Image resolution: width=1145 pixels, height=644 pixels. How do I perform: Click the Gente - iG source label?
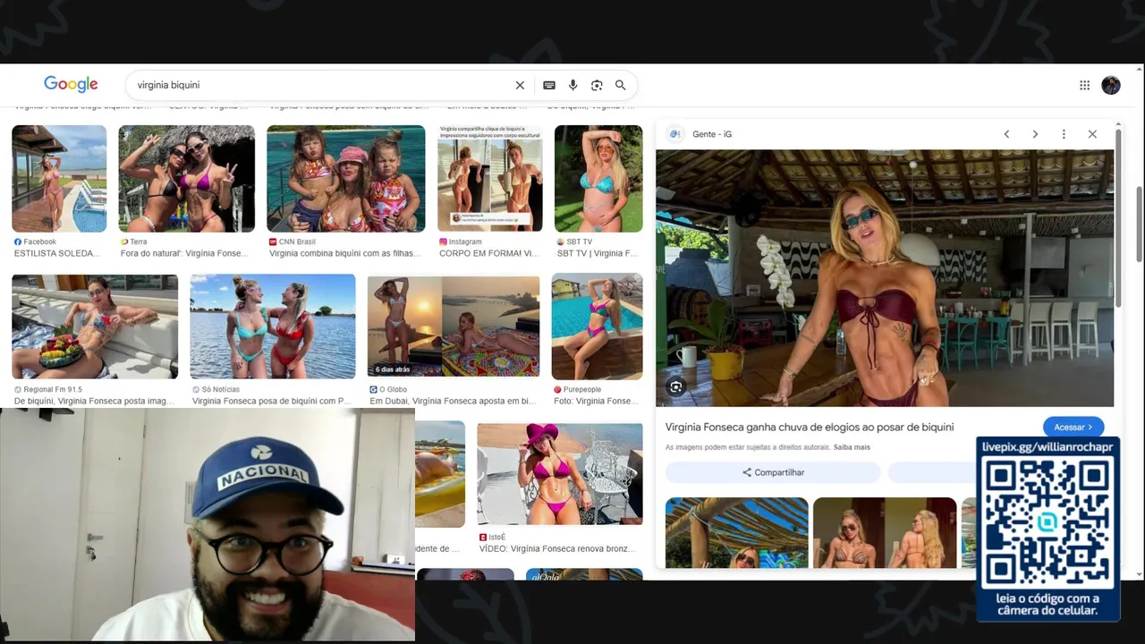tap(712, 134)
